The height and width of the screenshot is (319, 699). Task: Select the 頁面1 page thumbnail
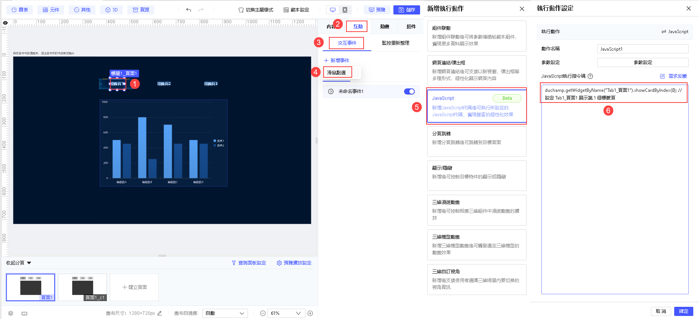(x=31, y=287)
